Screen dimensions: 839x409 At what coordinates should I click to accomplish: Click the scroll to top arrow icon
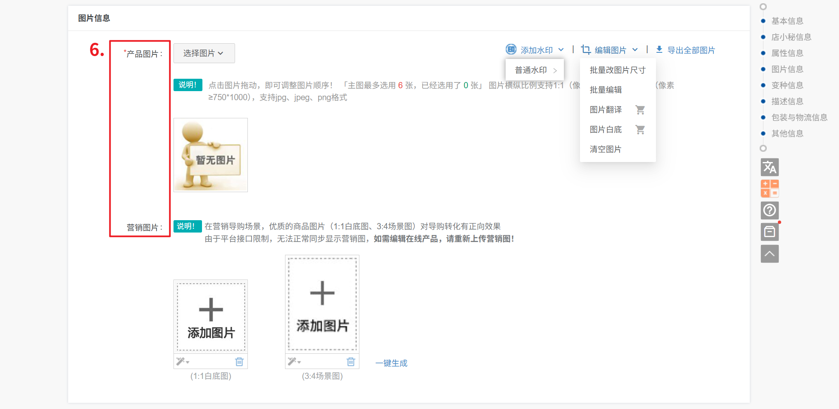pyautogui.click(x=769, y=254)
